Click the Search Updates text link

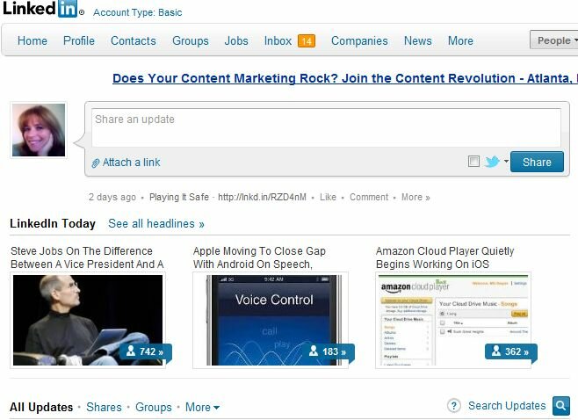[x=507, y=406]
